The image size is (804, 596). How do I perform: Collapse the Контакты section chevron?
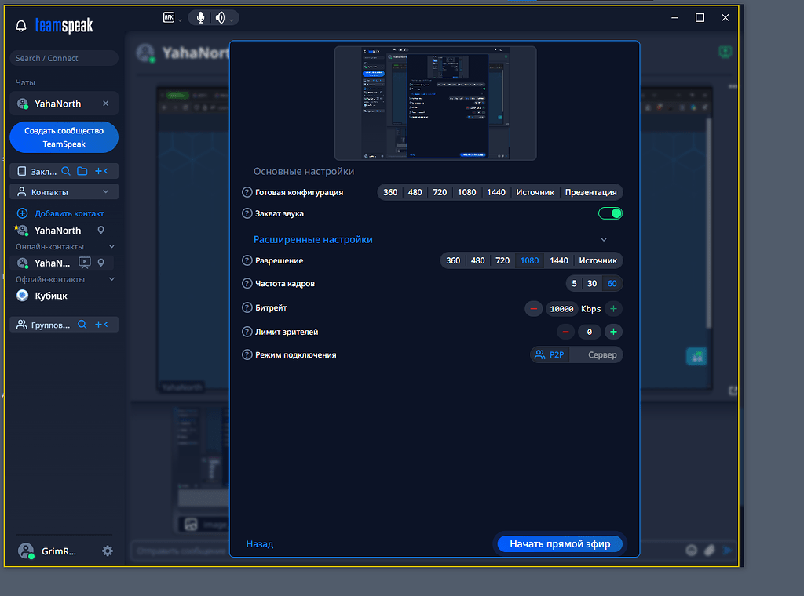pos(106,192)
